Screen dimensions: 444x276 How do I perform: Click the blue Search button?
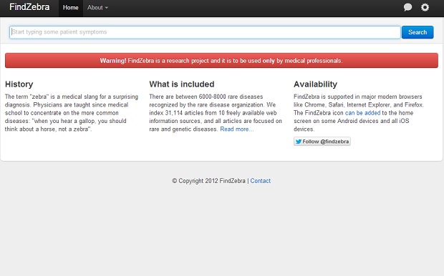(x=418, y=32)
